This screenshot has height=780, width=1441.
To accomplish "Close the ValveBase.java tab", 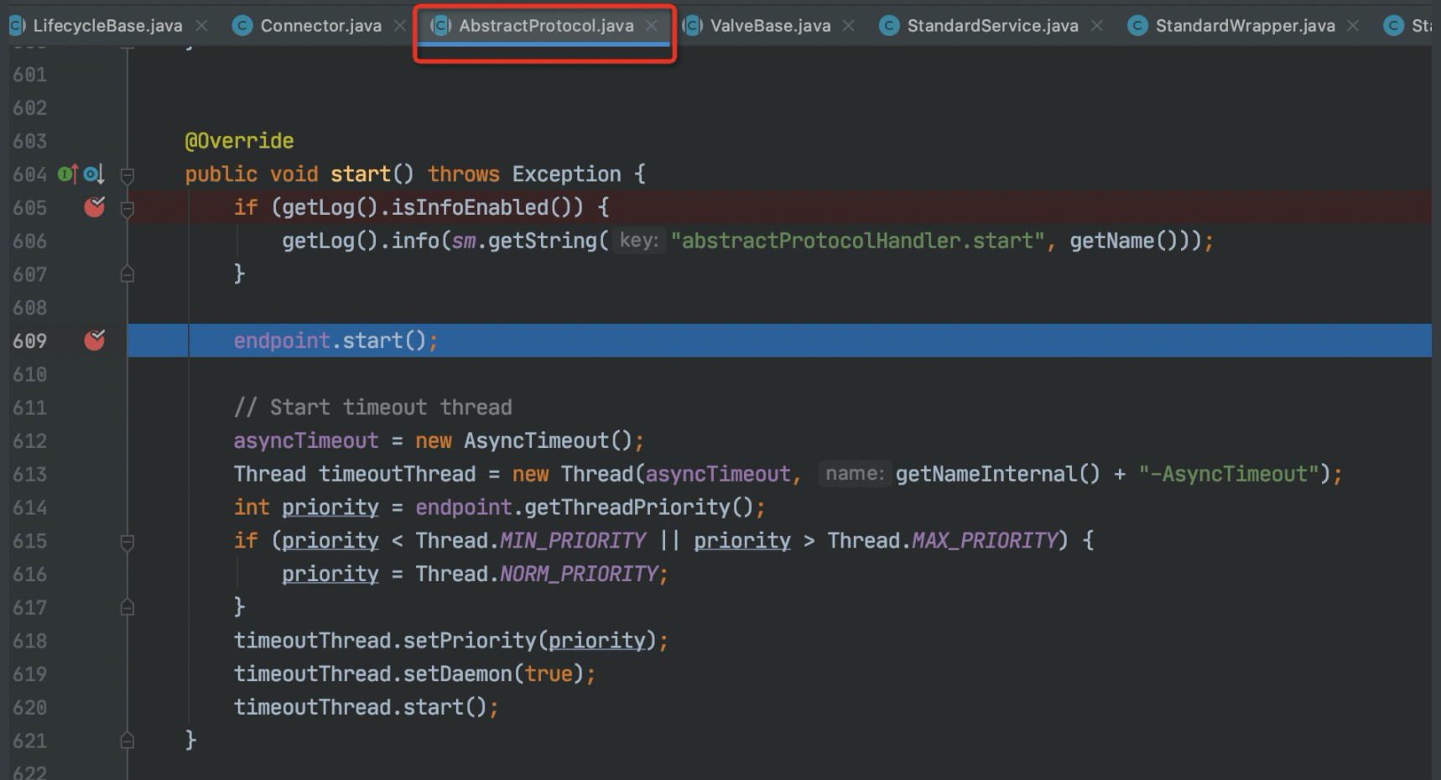I will pyautogui.click(x=849, y=26).
